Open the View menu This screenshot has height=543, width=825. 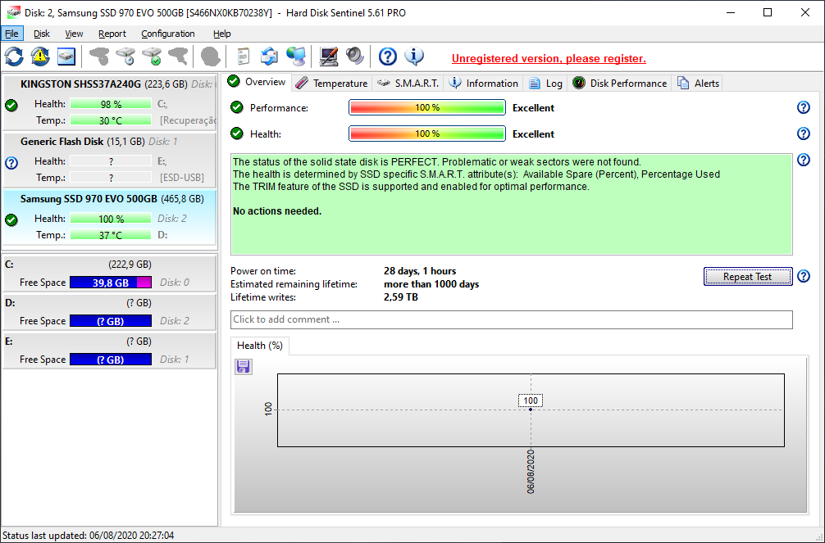tap(74, 34)
